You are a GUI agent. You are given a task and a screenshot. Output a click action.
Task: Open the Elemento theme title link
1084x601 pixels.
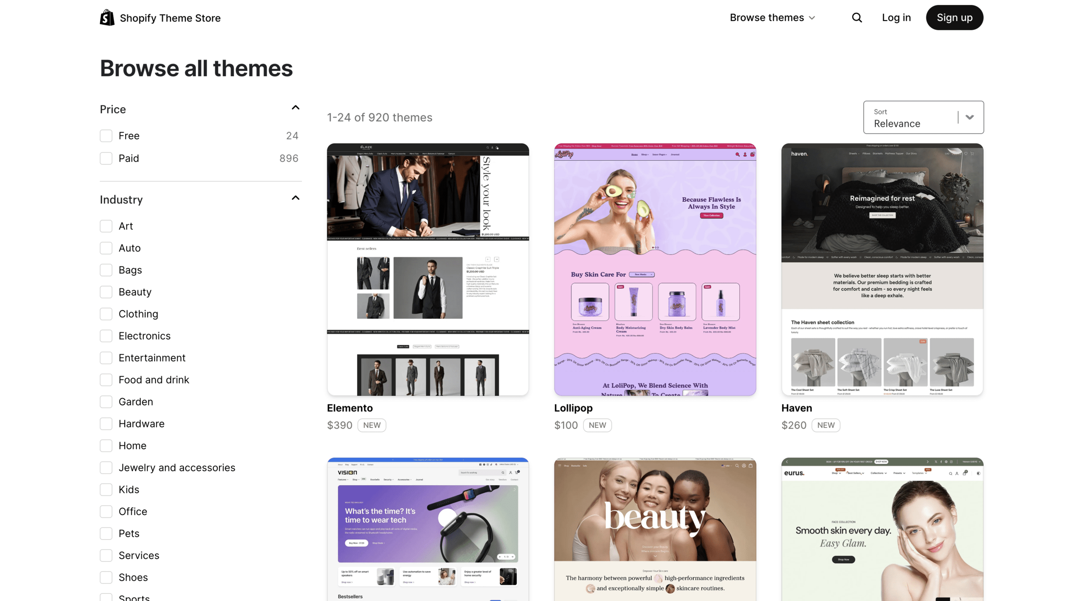(x=350, y=408)
